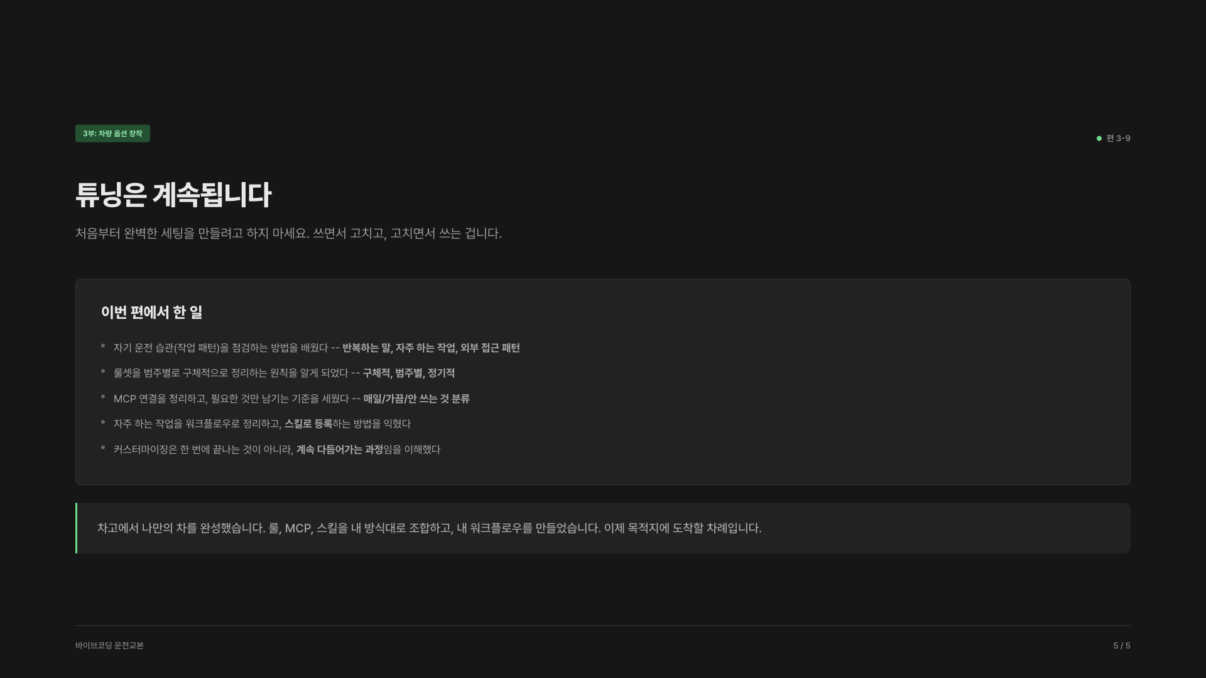Click bold text 계속 다듬어가는 과정

pyautogui.click(x=340, y=449)
